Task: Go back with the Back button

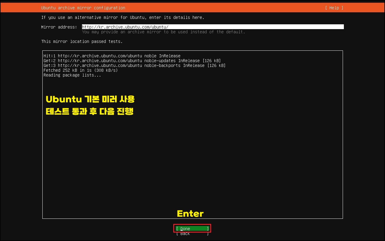Action: (192, 233)
